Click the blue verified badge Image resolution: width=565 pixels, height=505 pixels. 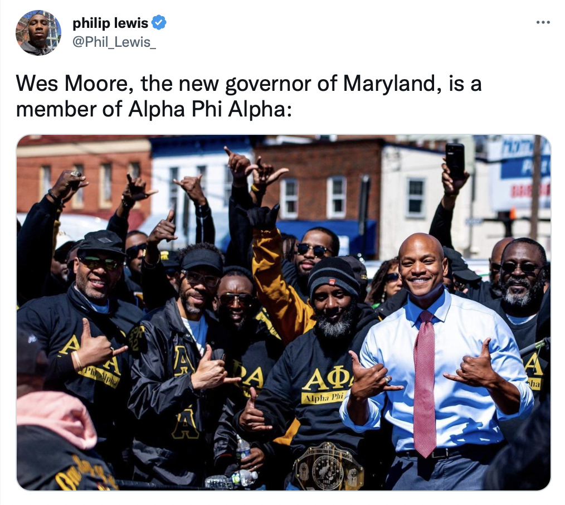[x=159, y=23]
